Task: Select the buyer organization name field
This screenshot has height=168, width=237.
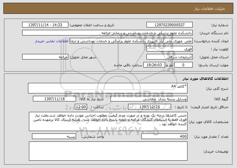Action: coord(107,33)
